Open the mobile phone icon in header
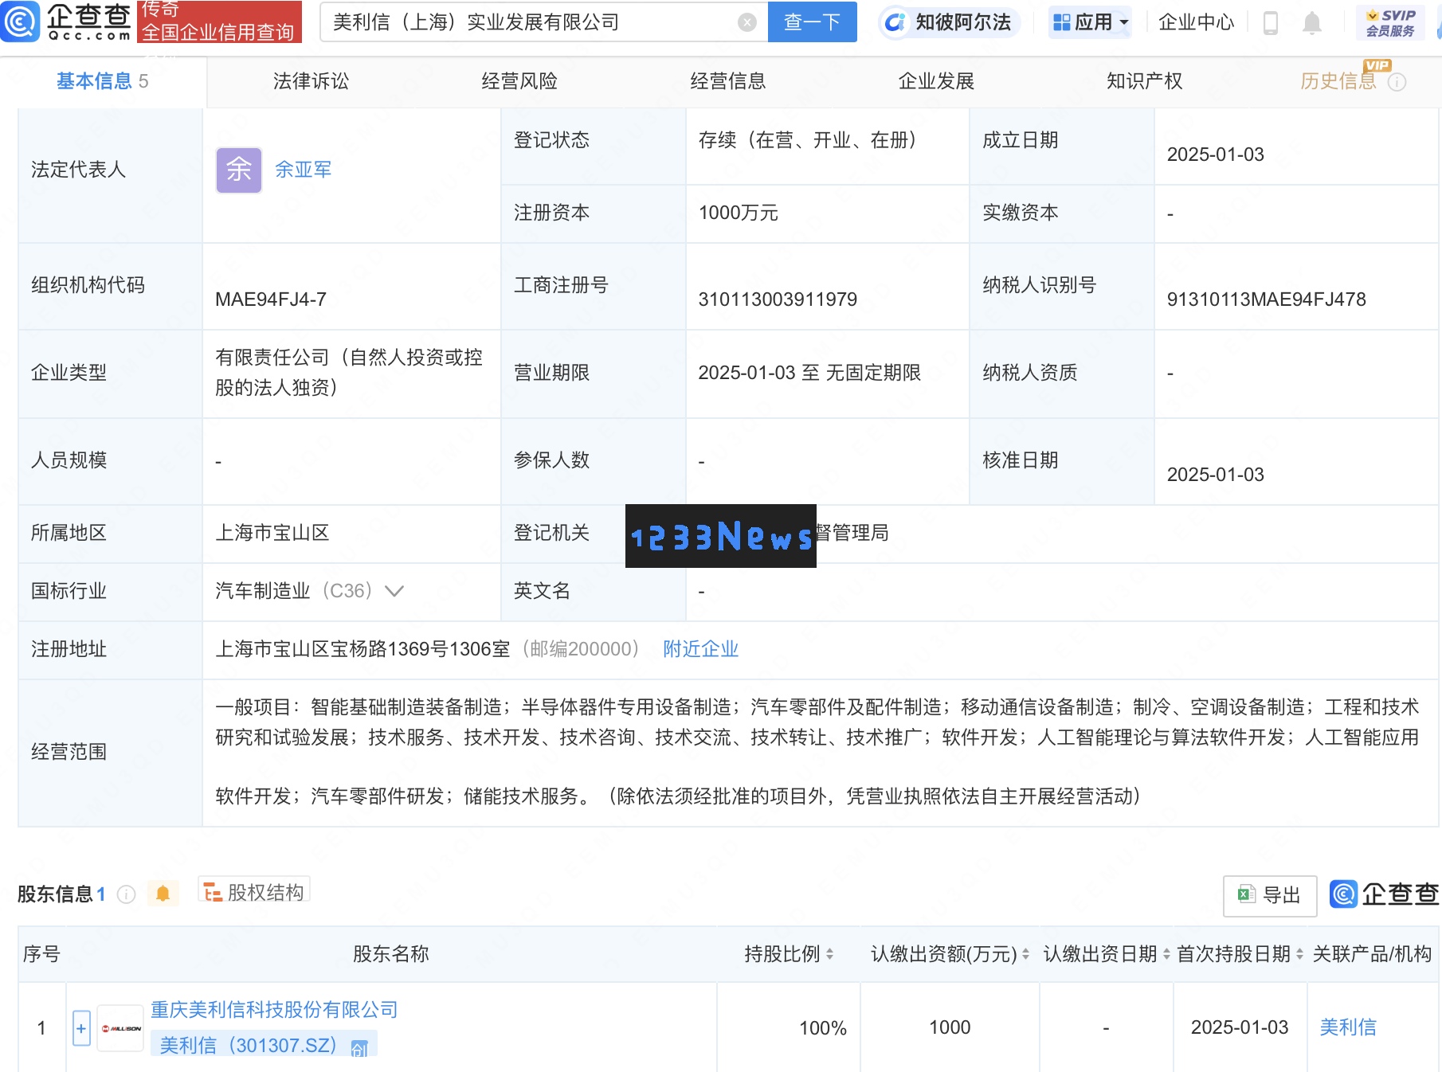The width and height of the screenshot is (1442, 1072). tap(1271, 23)
